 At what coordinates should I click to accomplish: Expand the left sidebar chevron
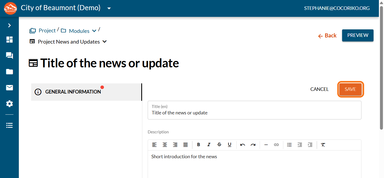9,25
